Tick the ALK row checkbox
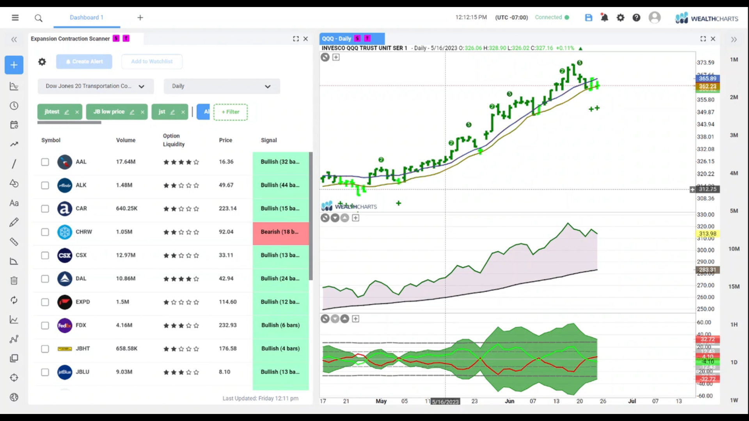 coord(45,185)
